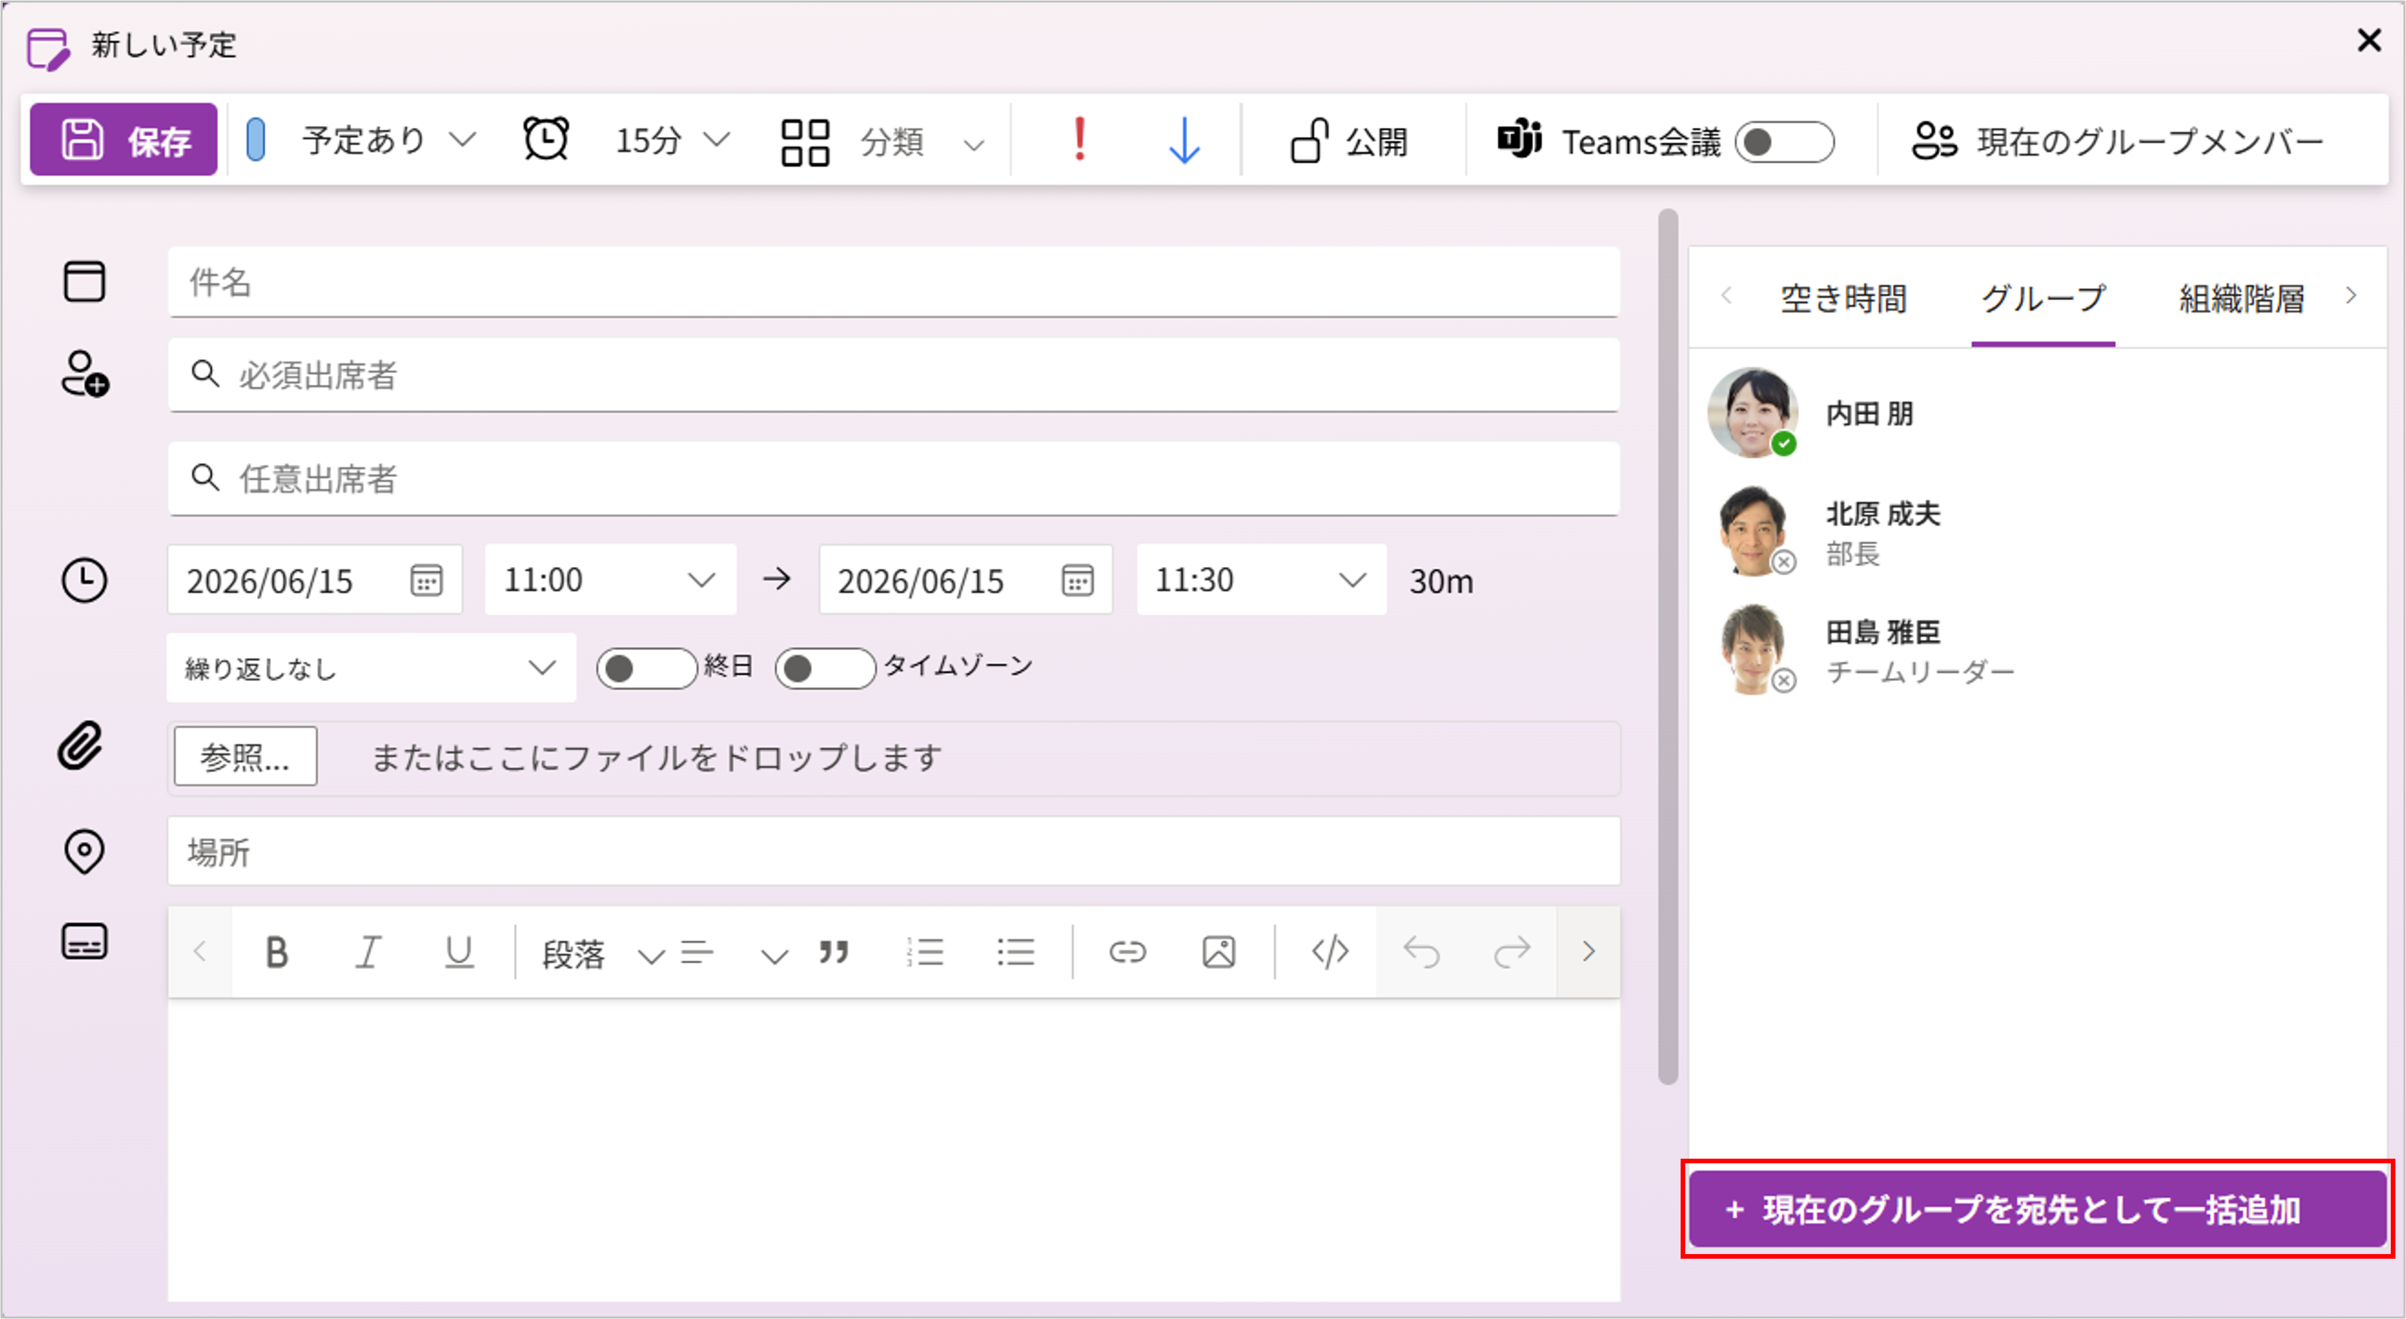Select group member 内田 朋
The width and height of the screenshot is (2406, 1319).
[x=2036, y=414]
